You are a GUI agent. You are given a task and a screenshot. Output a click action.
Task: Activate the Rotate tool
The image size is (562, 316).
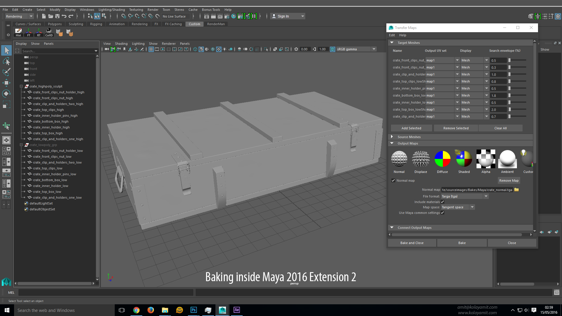6,94
